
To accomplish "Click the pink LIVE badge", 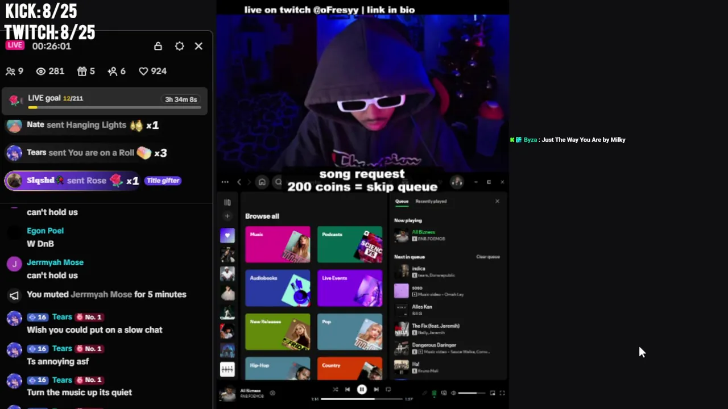I will tap(15, 45).
